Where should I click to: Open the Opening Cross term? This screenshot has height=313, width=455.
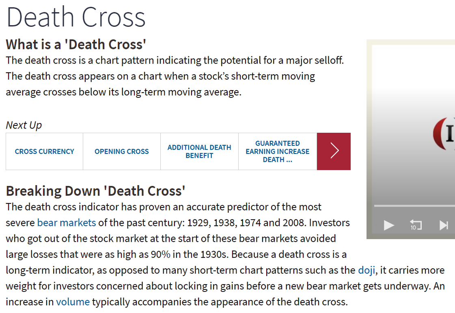(x=122, y=151)
